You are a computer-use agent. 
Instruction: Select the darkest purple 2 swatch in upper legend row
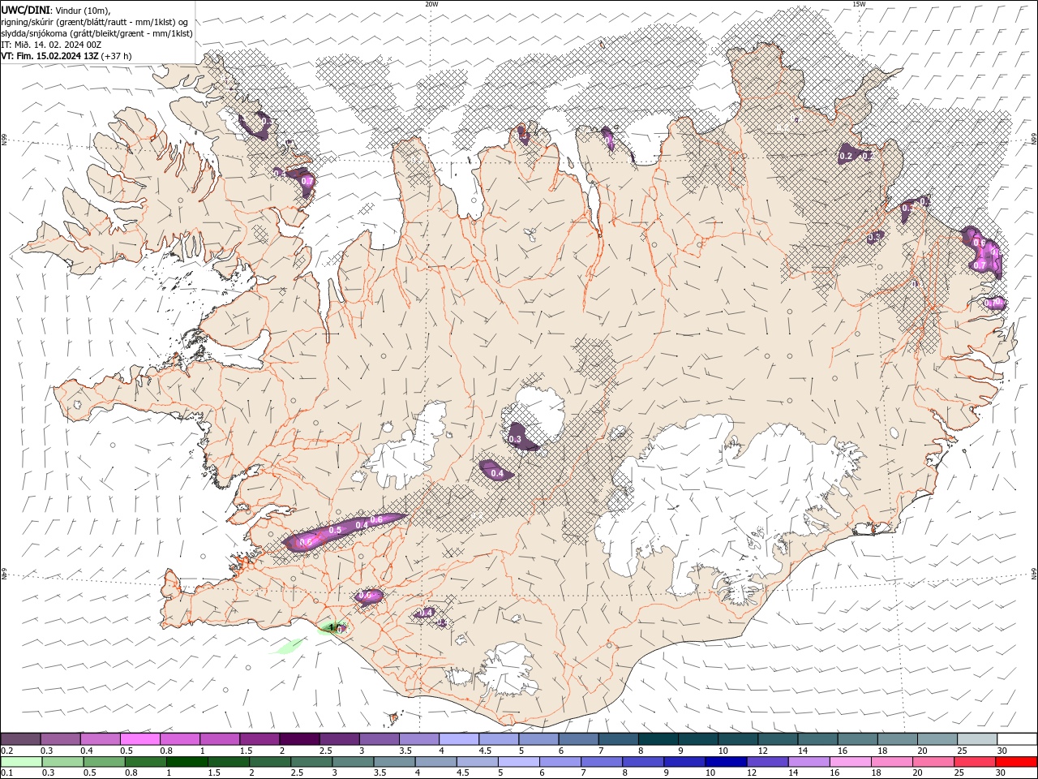coord(298,739)
